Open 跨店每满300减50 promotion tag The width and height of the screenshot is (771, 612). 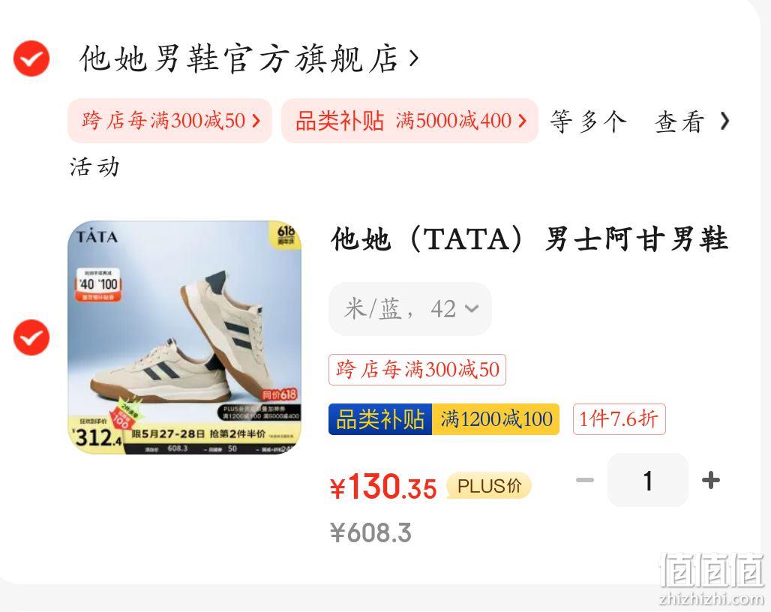(x=169, y=121)
